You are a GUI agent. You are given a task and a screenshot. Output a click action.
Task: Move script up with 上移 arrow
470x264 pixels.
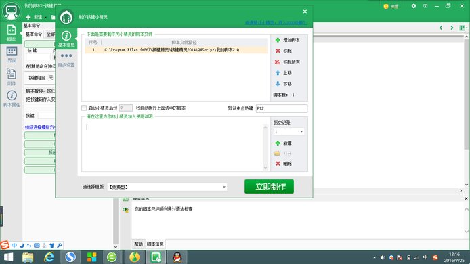point(278,73)
